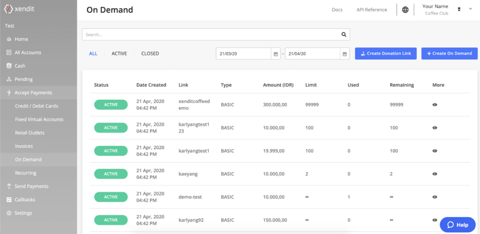Click the search magnifier icon
This screenshot has height=234, width=480.
344,35
